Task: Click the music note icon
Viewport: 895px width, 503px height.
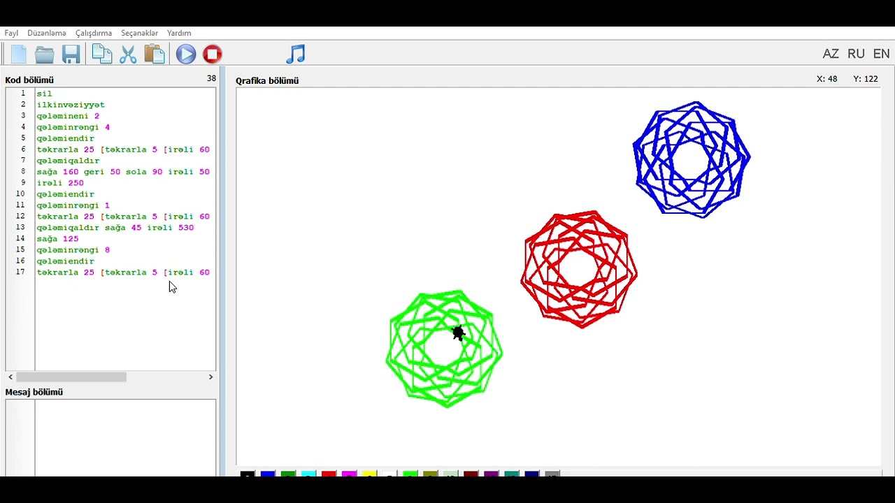Action: [296, 54]
